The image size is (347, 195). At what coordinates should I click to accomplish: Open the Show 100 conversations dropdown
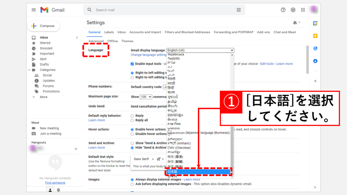coord(146,96)
